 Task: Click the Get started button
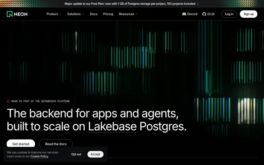coord(21,144)
